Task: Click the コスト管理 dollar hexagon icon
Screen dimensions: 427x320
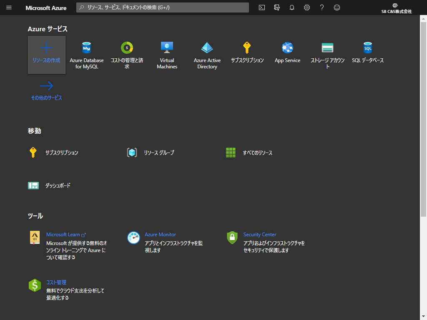Action: click(x=35, y=285)
